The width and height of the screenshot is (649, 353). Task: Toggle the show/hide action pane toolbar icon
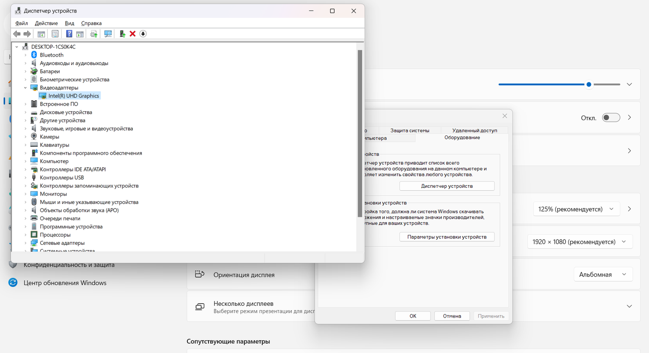pos(80,34)
